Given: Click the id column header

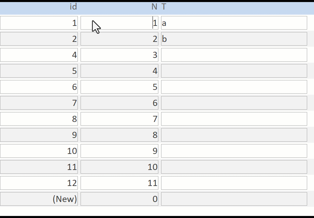Looking at the screenshot, I should point(73,7).
